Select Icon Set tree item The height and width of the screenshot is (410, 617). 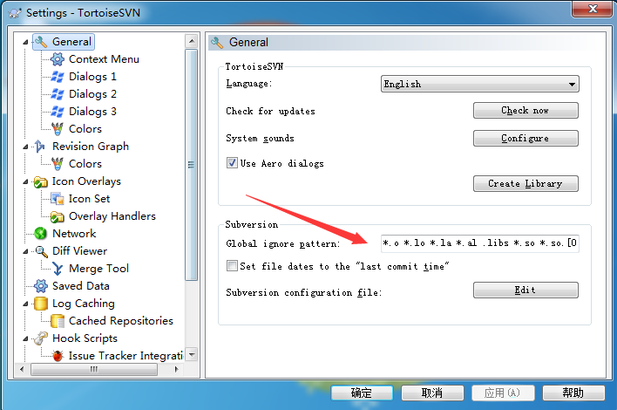(x=89, y=199)
